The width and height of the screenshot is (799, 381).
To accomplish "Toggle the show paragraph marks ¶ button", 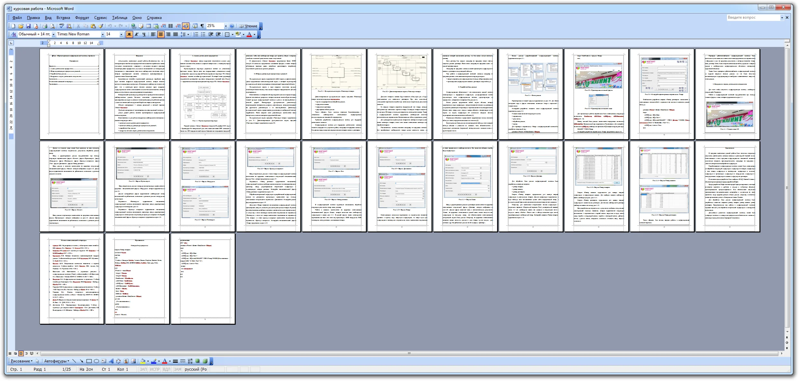I will tap(202, 26).
